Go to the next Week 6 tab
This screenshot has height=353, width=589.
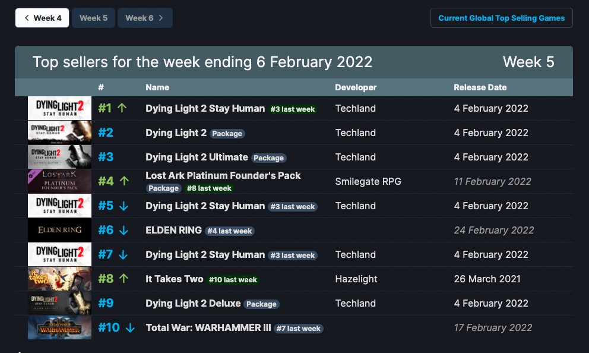tap(145, 18)
